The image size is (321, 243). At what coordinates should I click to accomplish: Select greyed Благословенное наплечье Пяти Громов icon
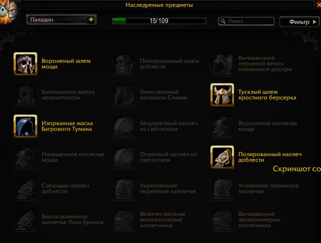[26, 220]
